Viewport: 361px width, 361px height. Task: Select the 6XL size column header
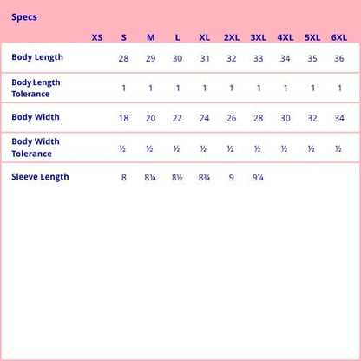click(x=339, y=37)
